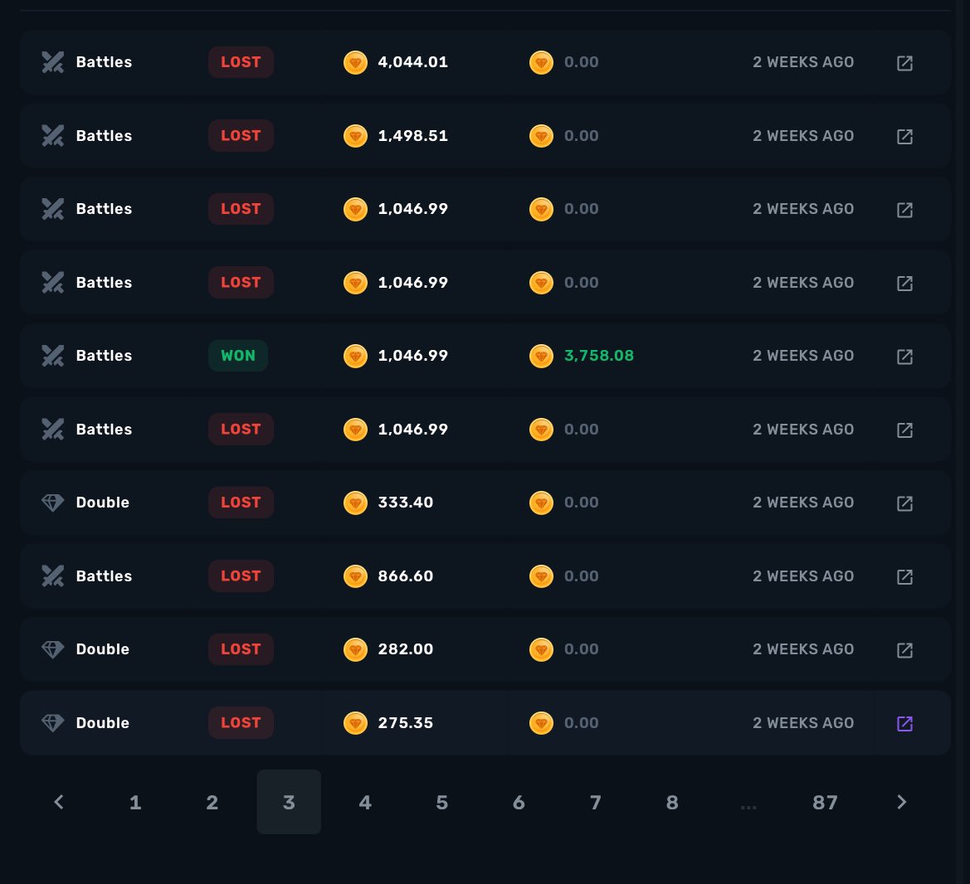The image size is (970, 884).
Task: Click LOST badge in 275.35 row
Action: click(241, 722)
